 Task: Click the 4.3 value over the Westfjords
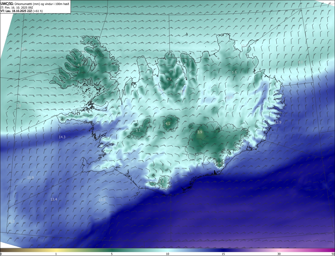pyautogui.click(x=80, y=65)
